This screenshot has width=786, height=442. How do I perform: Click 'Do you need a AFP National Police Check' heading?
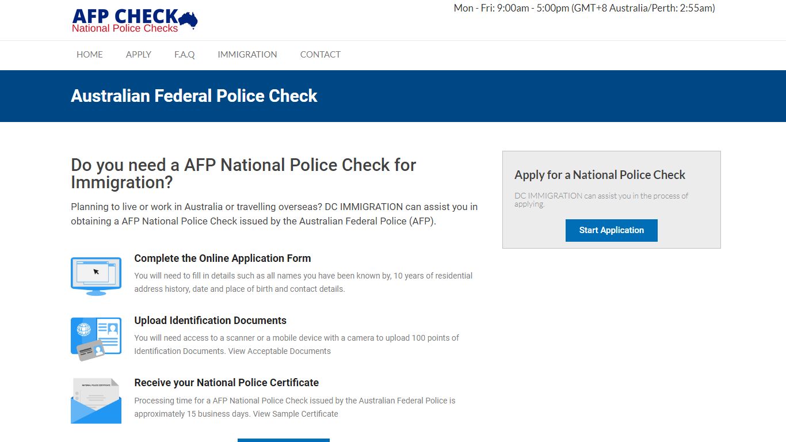point(243,173)
